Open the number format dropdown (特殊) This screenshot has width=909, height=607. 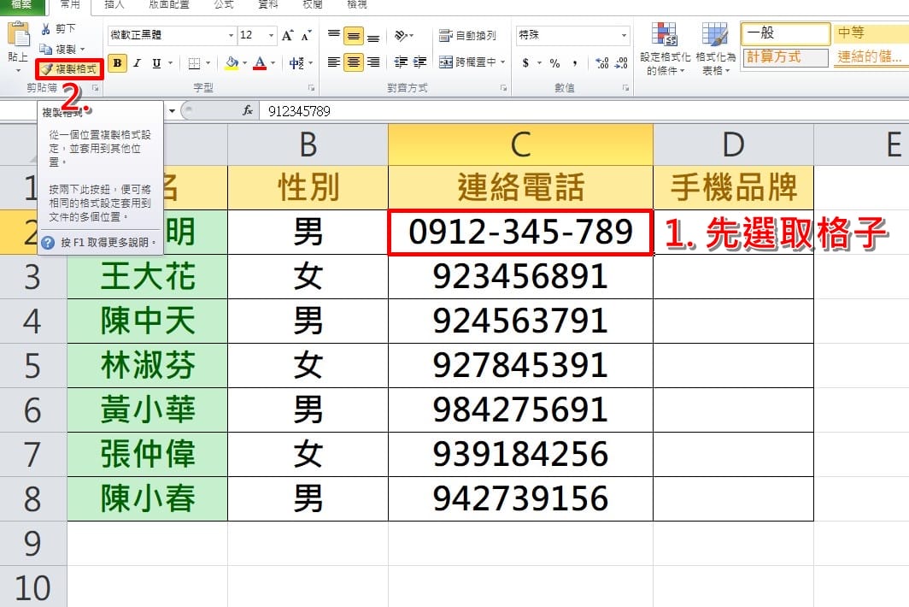click(625, 35)
